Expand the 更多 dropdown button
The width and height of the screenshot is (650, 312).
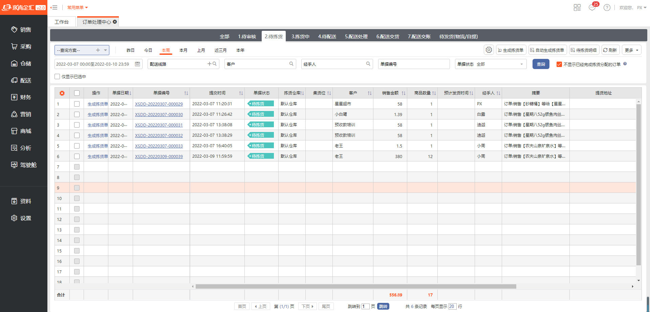(631, 50)
